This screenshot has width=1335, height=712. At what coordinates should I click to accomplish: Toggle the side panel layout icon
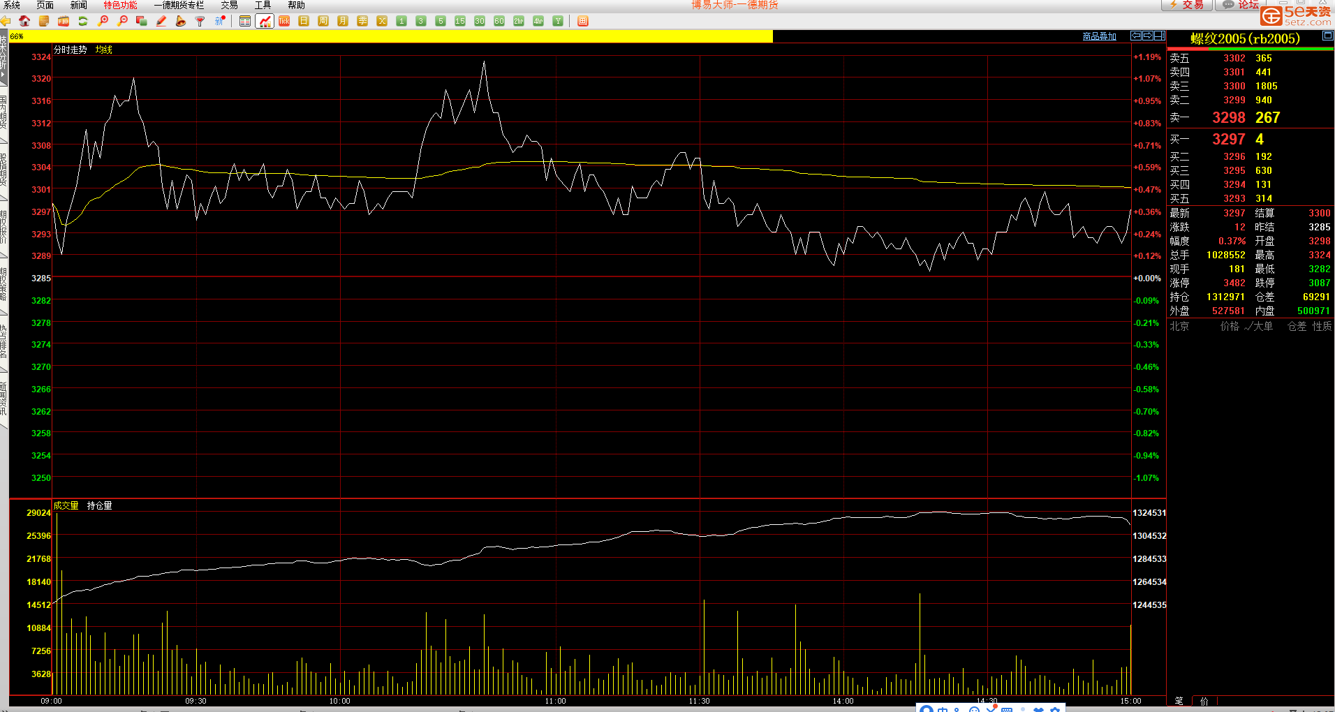pyautogui.click(x=1159, y=36)
